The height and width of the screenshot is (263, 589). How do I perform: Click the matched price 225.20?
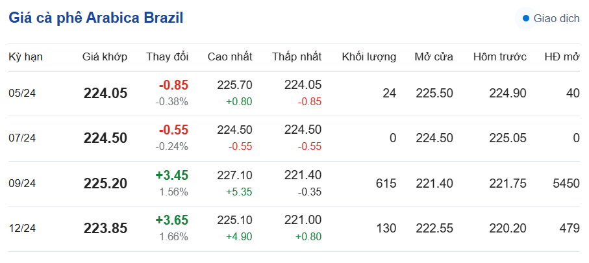coord(105,184)
